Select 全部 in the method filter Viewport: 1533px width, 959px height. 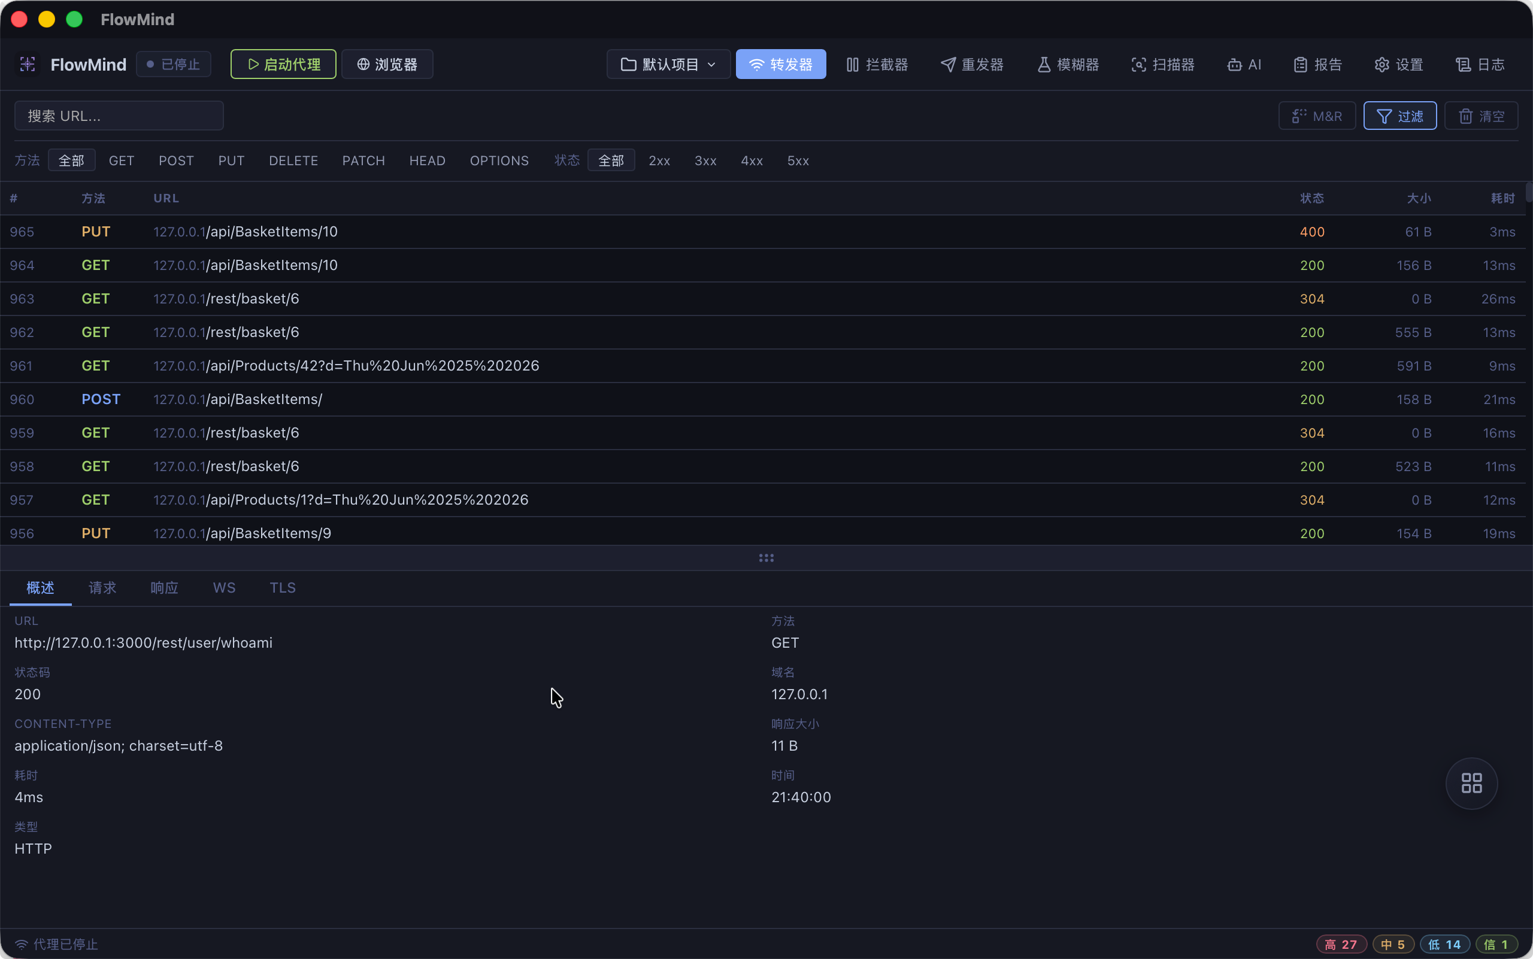click(x=72, y=160)
